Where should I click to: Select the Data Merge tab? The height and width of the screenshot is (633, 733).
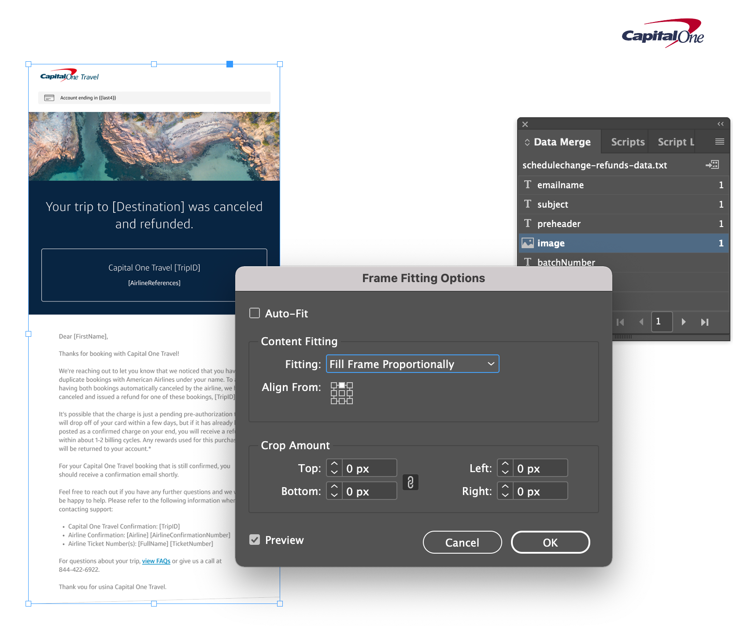click(x=558, y=142)
